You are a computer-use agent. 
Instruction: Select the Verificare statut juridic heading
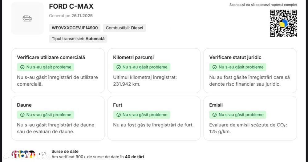(235, 57)
